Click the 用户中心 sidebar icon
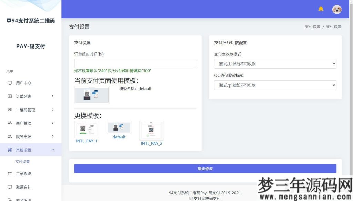The image size is (353, 201). point(10,83)
